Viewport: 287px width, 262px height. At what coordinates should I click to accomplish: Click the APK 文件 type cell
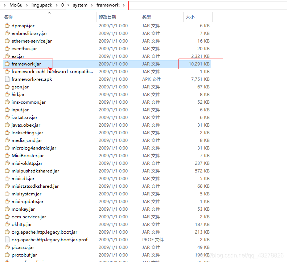click(x=151, y=79)
